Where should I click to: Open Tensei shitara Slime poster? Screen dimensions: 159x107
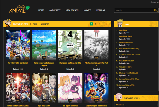point(18,88)
